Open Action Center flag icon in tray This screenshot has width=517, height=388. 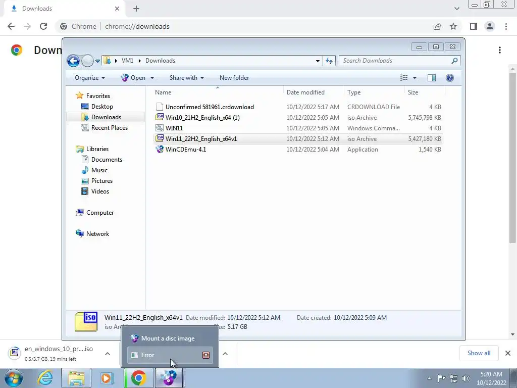coord(441,378)
